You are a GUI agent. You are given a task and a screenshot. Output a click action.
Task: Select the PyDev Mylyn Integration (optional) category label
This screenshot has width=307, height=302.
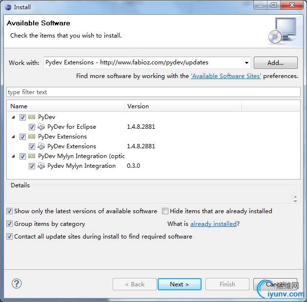[x=81, y=156]
